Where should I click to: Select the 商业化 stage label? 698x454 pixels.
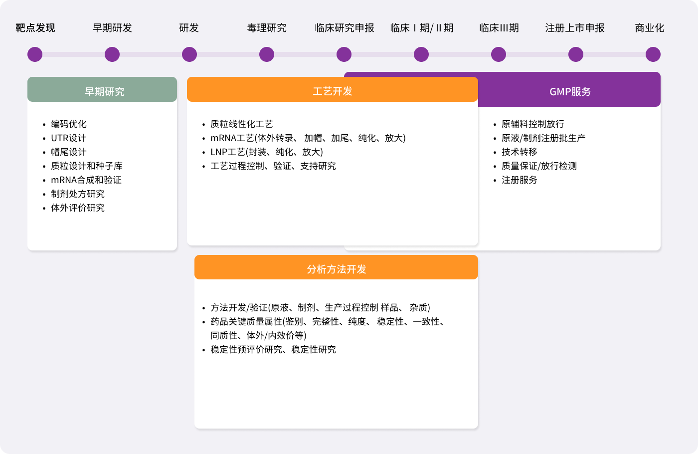click(x=650, y=28)
